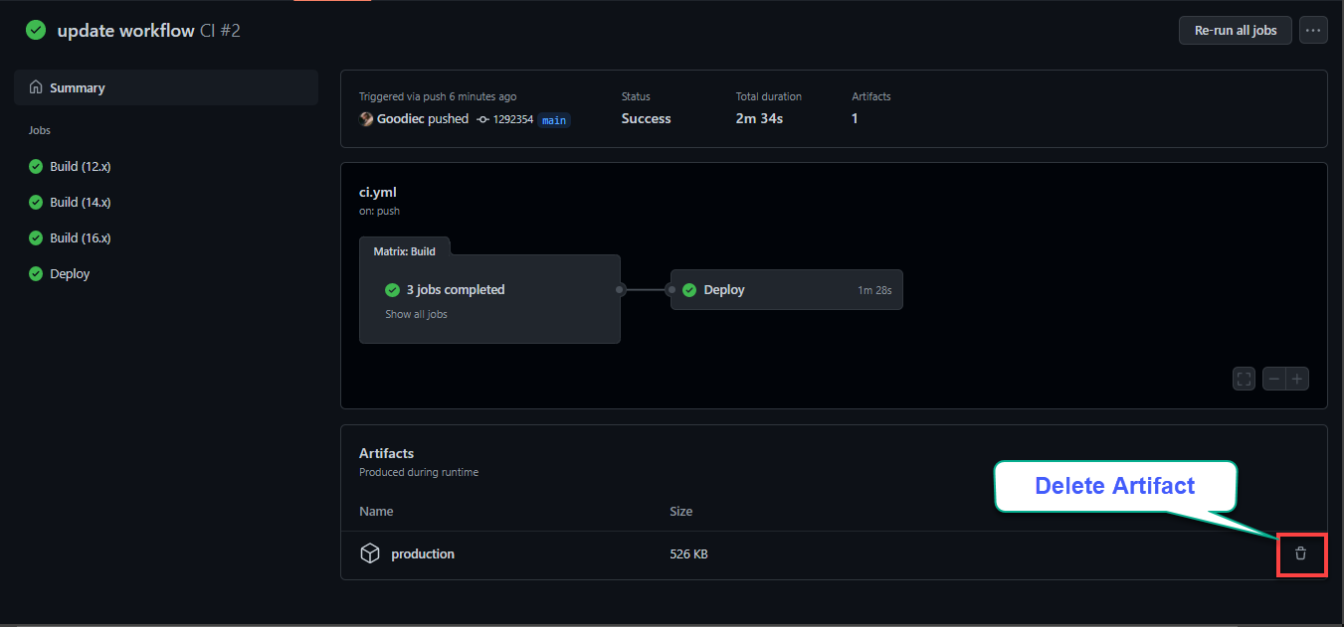Click the artifacts count 1
Viewport: 1344px width, 627px height.
pos(855,118)
